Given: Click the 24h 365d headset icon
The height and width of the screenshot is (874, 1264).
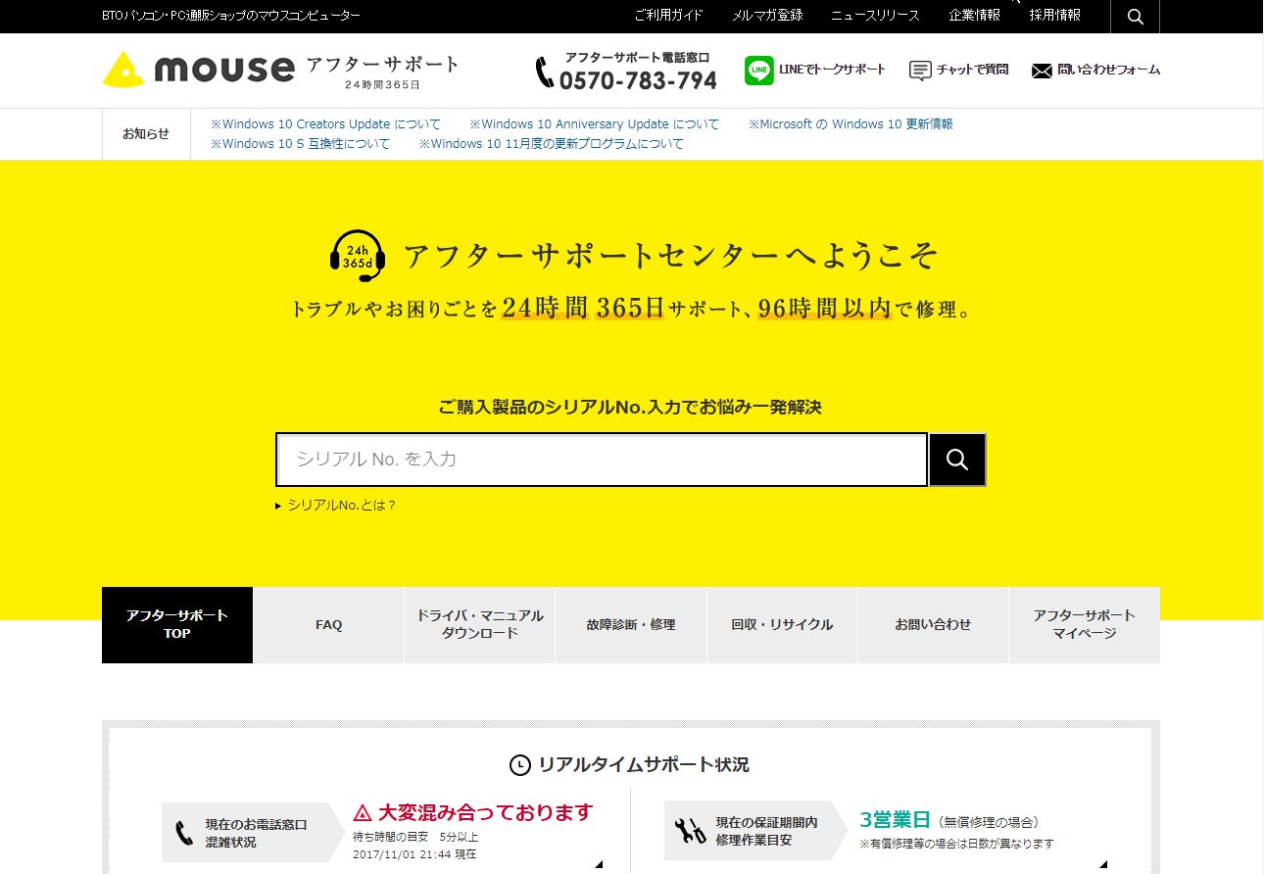Looking at the screenshot, I should pyautogui.click(x=358, y=256).
